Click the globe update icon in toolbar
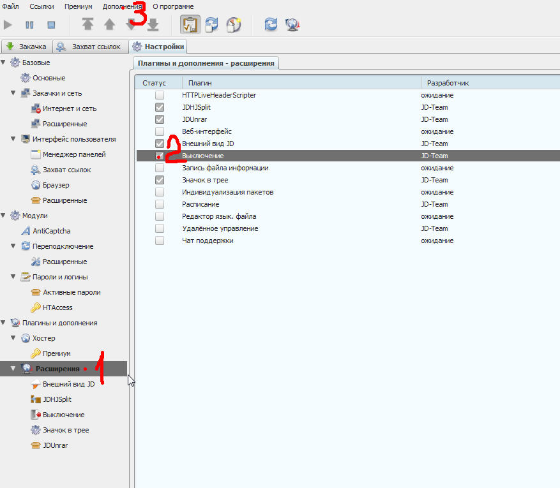 point(293,25)
